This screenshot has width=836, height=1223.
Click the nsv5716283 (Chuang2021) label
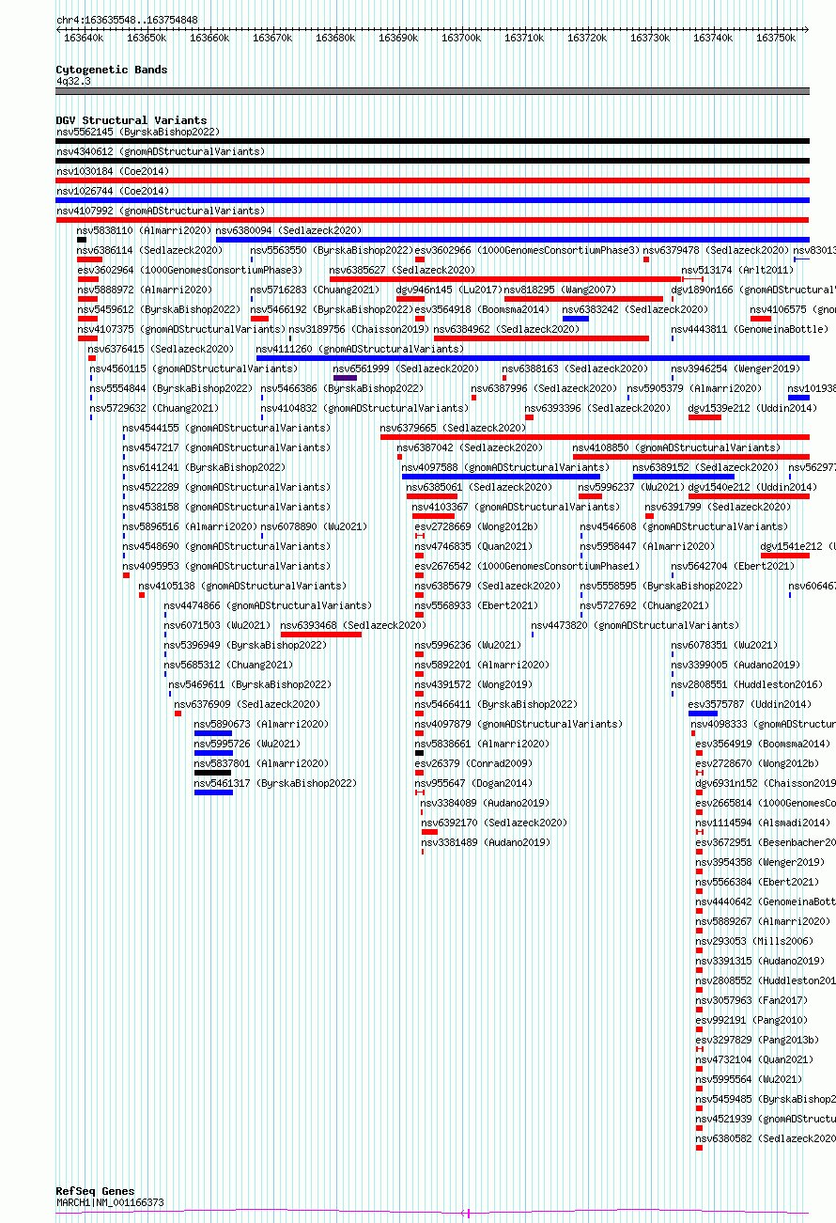pyautogui.click(x=316, y=290)
